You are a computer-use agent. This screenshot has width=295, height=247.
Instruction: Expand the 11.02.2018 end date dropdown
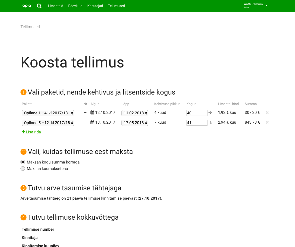click(135, 113)
